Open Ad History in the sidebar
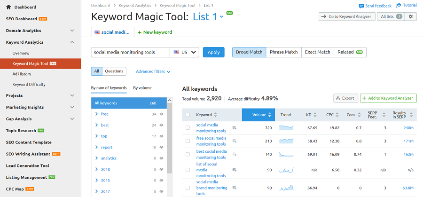Screen dimensions: 423x197 [22, 74]
